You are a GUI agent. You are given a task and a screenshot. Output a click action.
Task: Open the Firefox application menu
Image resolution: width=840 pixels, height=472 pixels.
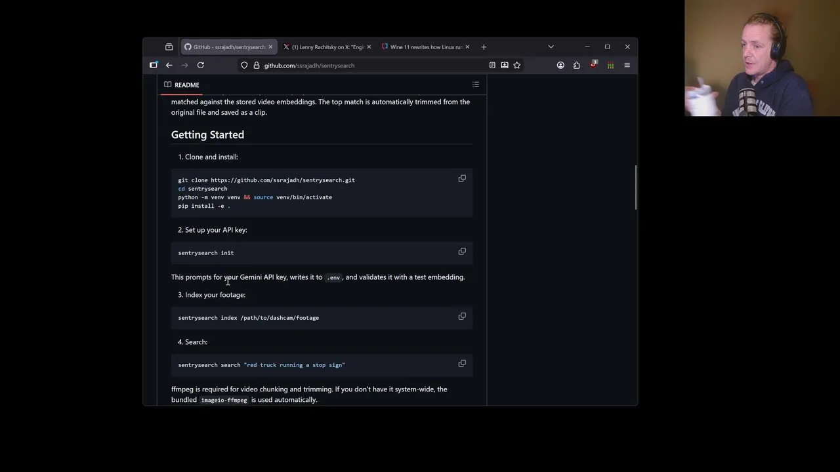click(627, 66)
